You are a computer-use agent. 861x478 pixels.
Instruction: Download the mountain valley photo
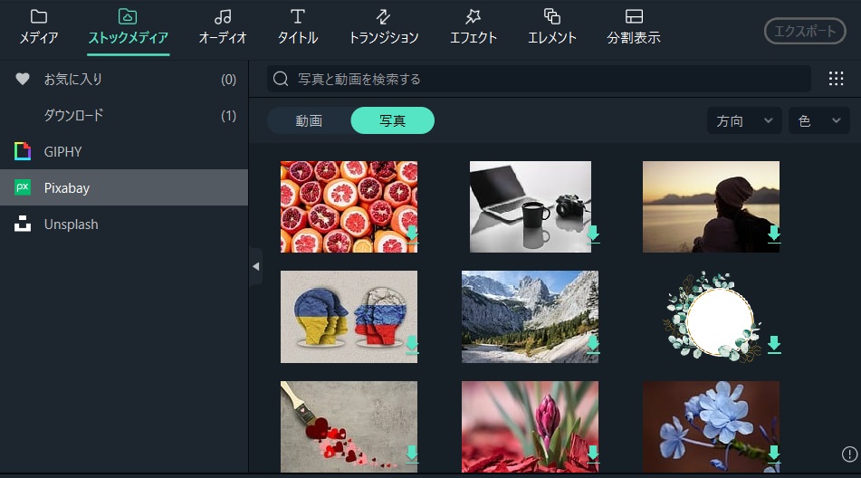[593, 345]
